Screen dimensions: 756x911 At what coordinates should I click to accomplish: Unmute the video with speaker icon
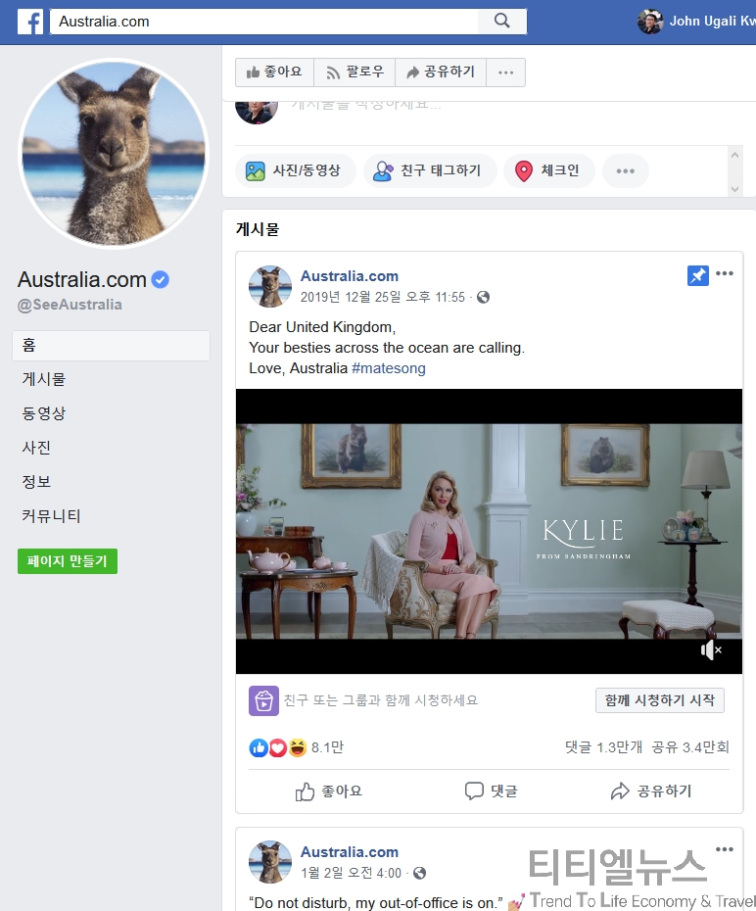[x=711, y=650]
